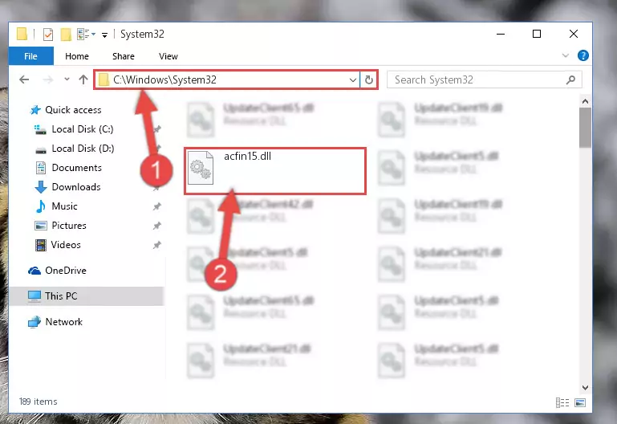Go back with the Back arrow
The height and width of the screenshot is (424, 617).
pos(24,80)
